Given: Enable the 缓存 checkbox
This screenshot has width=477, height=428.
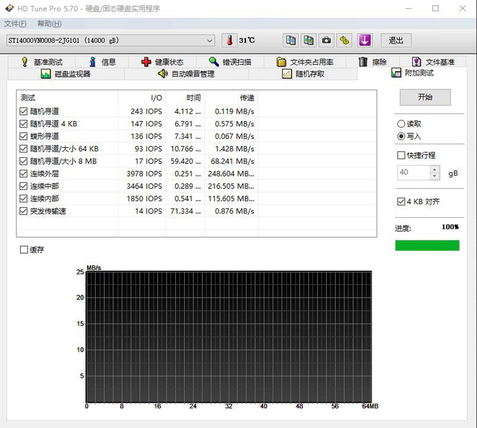Looking at the screenshot, I should 24,250.
